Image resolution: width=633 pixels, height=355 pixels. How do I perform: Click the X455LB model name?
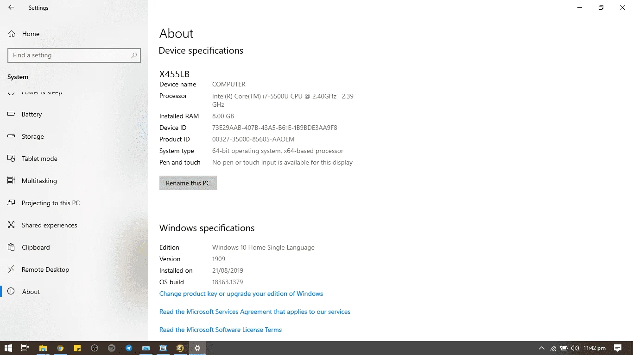click(x=174, y=74)
